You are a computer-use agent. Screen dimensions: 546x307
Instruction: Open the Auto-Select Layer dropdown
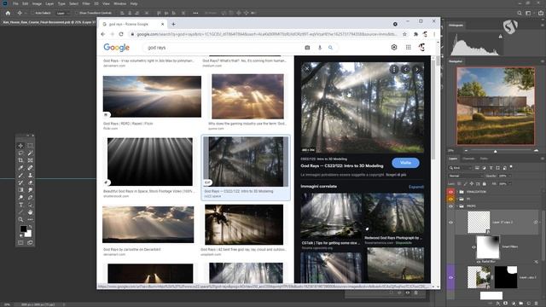(x=63, y=13)
